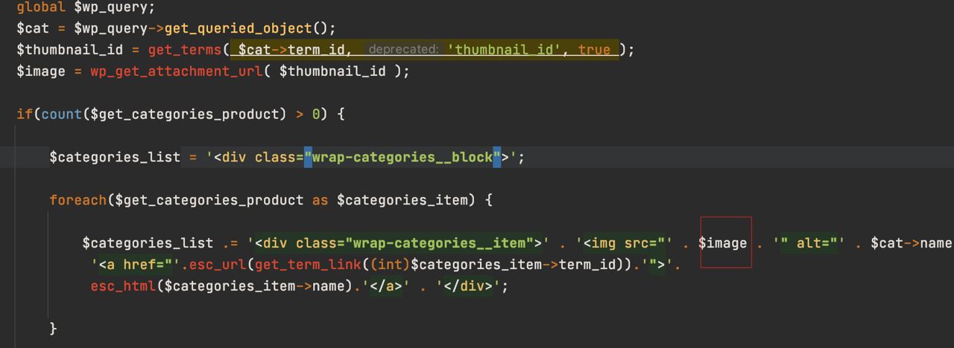This screenshot has width=954, height=348.
Task: Click the '<img src=' string
Action: pos(625,243)
